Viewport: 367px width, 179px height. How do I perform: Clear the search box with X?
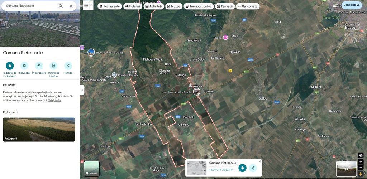click(x=71, y=6)
